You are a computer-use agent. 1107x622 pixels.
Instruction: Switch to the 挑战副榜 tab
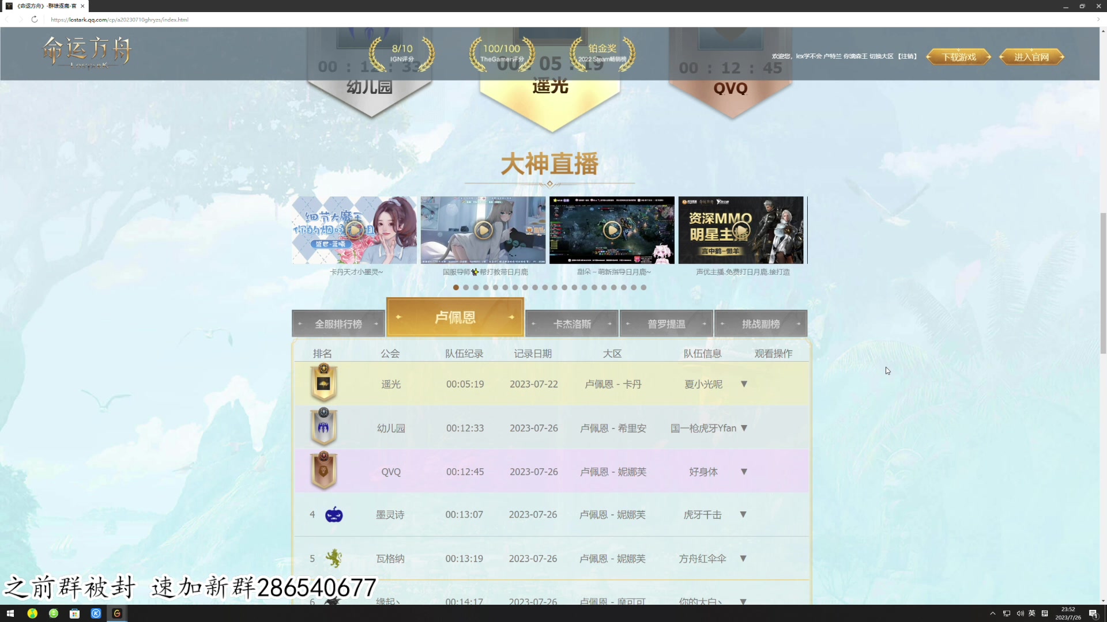point(760,323)
